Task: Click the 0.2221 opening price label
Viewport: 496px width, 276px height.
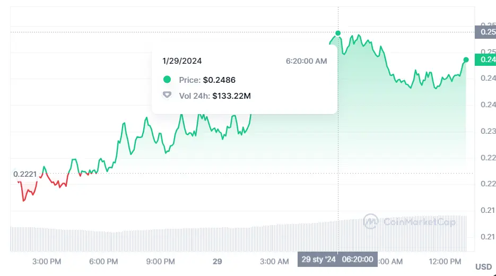Action: pos(24,174)
